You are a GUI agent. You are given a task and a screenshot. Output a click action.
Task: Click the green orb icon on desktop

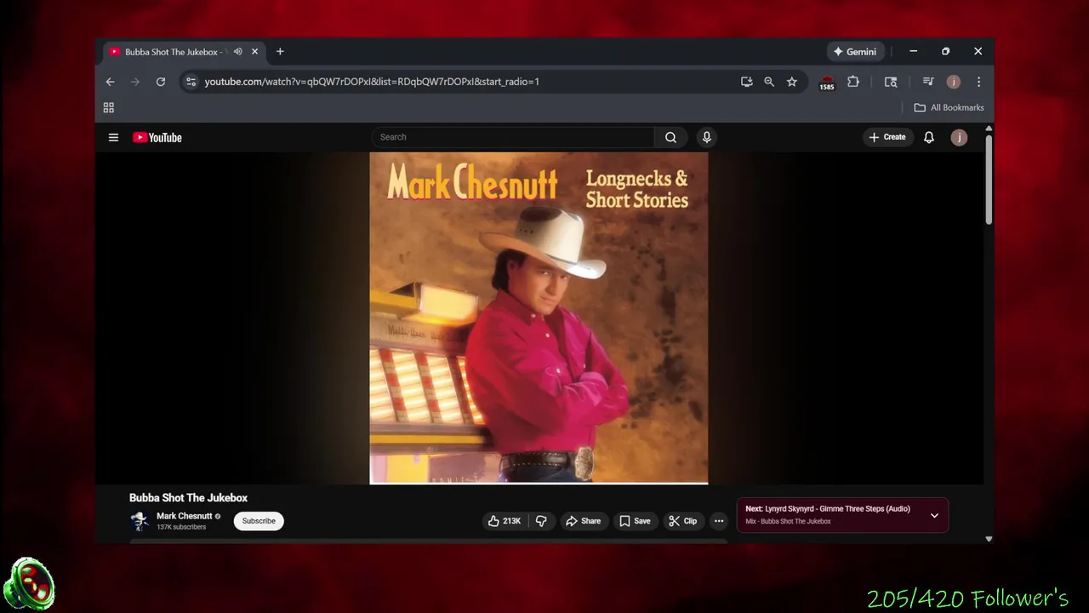[29, 584]
